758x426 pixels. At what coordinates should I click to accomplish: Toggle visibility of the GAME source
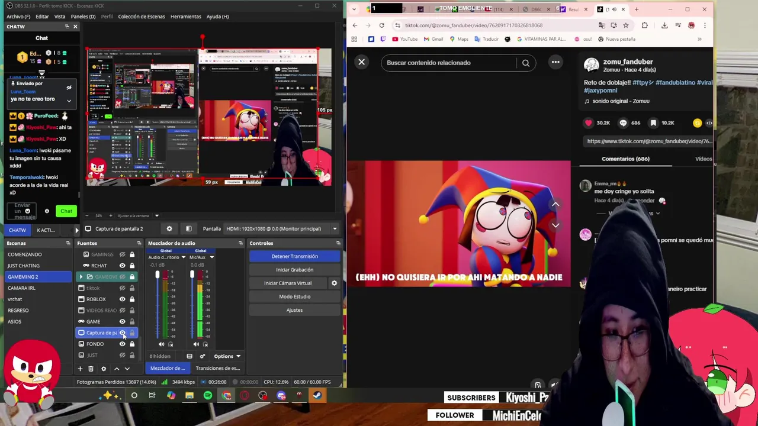coord(123,322)
